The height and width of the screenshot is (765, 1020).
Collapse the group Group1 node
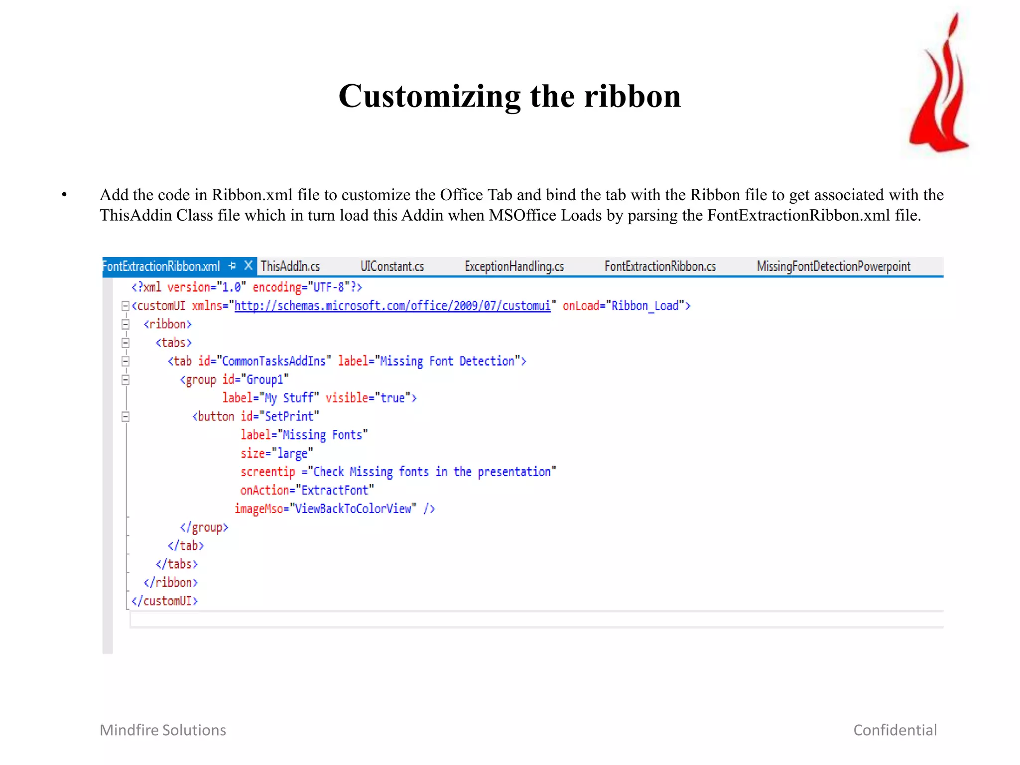(126, 380)
